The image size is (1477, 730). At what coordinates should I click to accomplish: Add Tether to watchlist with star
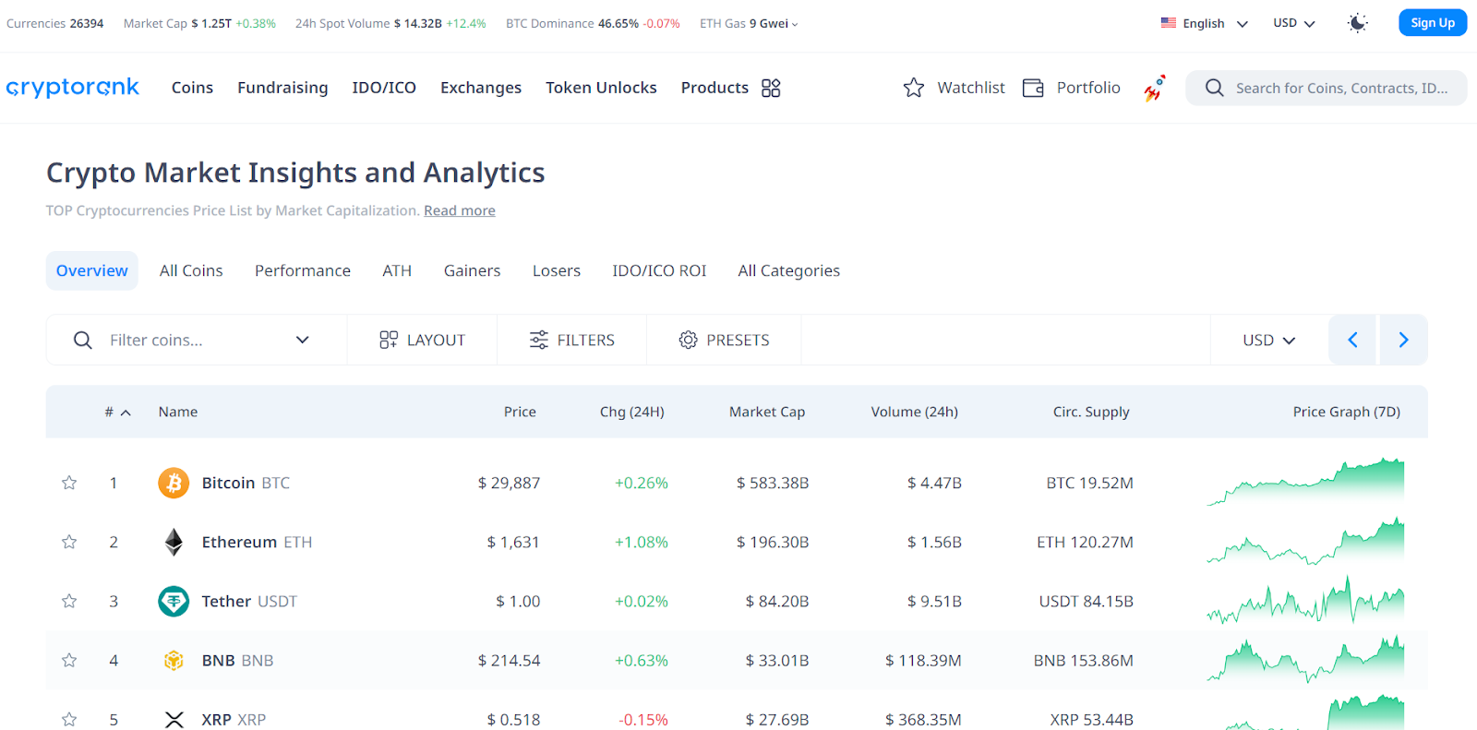[69, 601]
